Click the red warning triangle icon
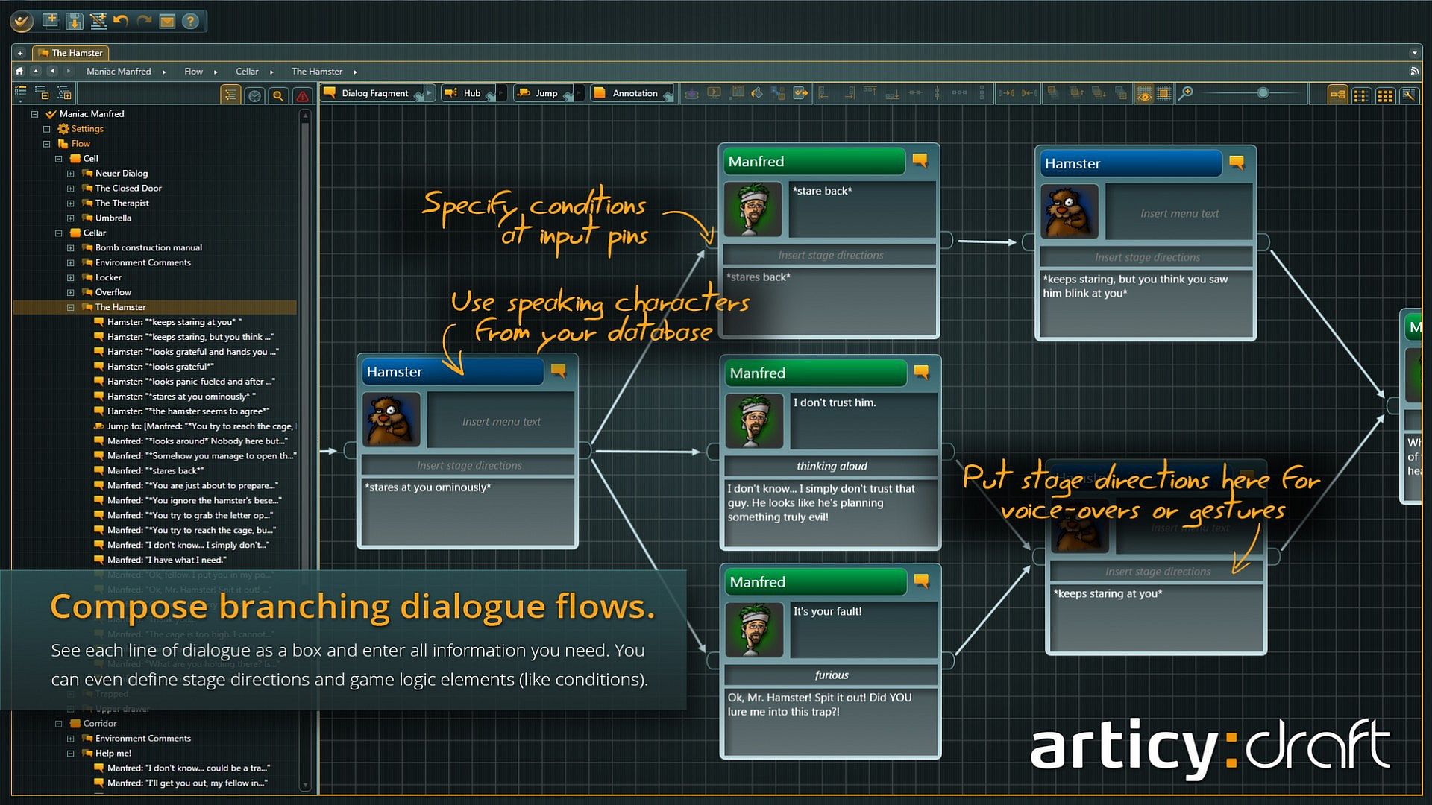Image resolution: width=1432 pixels, height=805 pixels. [302, 95]
